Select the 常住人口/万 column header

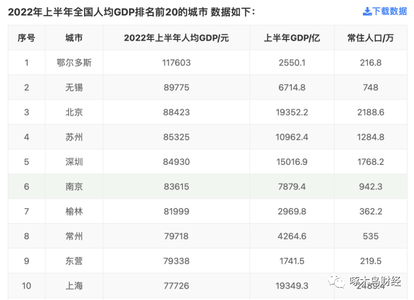(x=371, y=38)
